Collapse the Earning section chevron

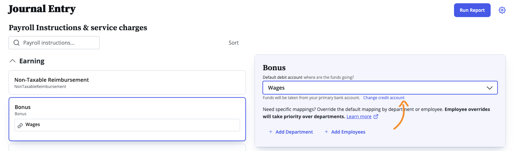tap(13, 61)
